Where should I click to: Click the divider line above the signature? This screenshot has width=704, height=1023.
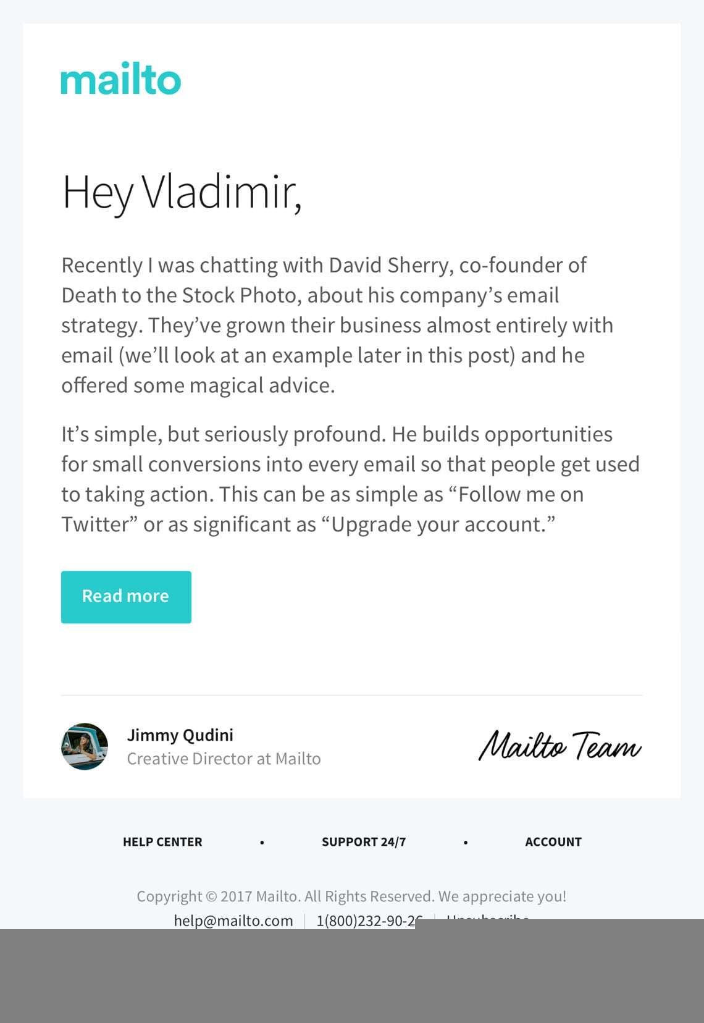[x=351, y=695]
